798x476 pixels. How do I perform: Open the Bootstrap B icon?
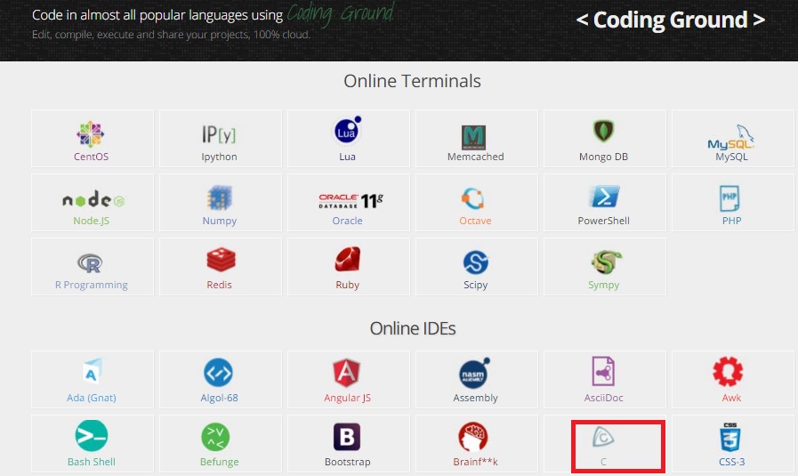[347, 437]
